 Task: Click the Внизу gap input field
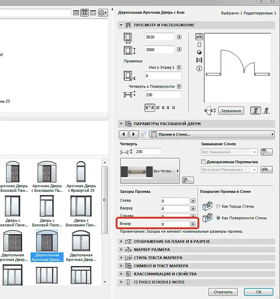tap(175, 224)
